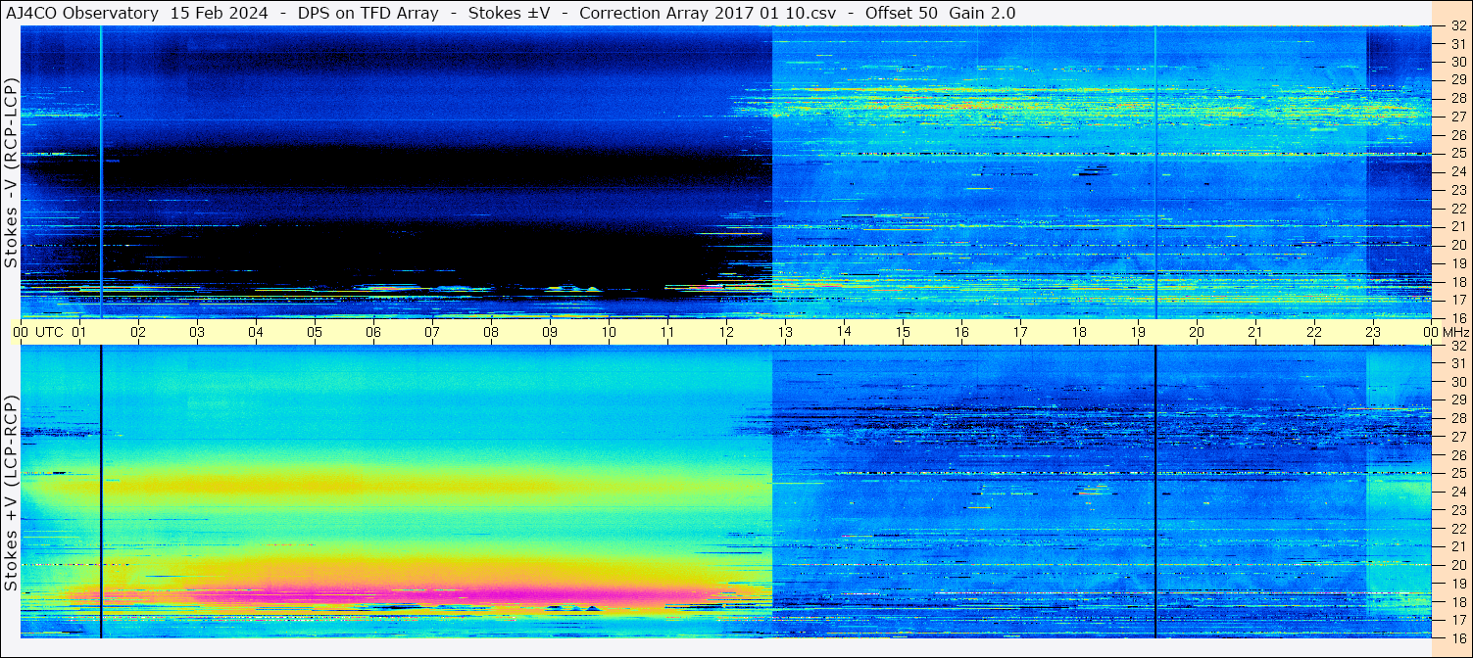The height and width of the screenshot is (658, 1473).
Task: Select hour "08" on the UTC time axis
Action: pyautogui.click(x=491, y=332)
